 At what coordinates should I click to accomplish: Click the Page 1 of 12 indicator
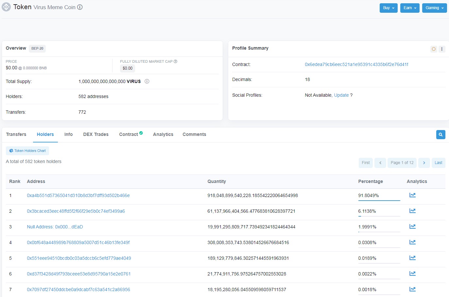[x=402, y=163]
